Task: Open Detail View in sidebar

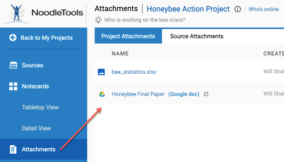Action: (36, 128)
